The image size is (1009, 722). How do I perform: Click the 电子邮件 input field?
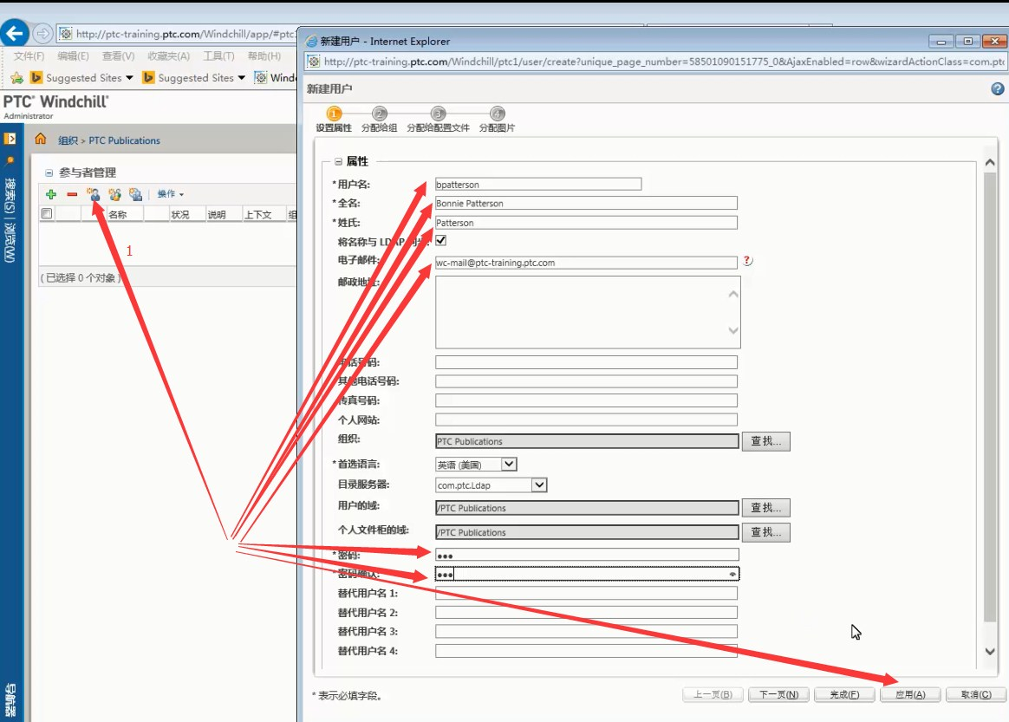coord(586,263)
